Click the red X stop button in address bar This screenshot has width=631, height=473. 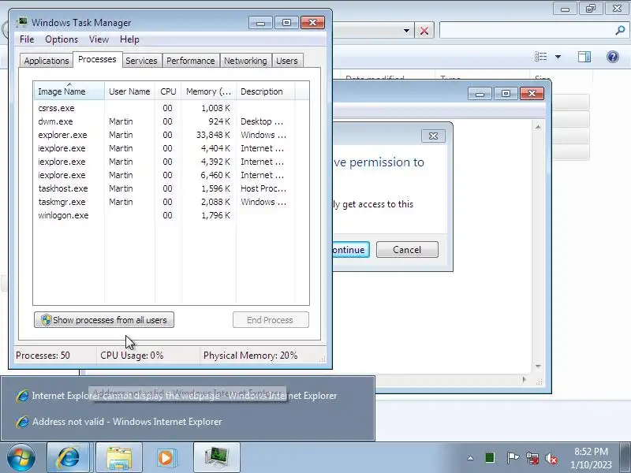pyautogui.click(x=424, y=31)
